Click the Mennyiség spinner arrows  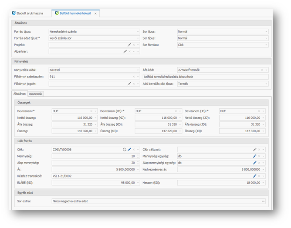pyautogui.click(x=138, y=156)
